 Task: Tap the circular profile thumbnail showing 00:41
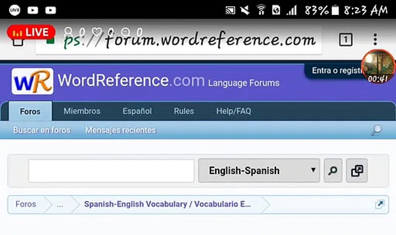[x=378, y=66]
